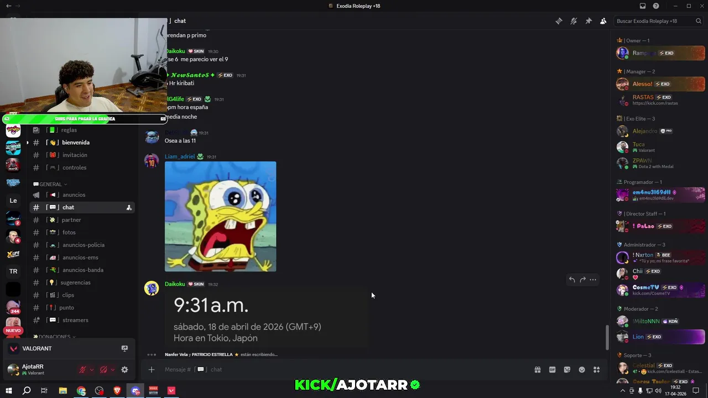Open user settings gear
Screen dimensions: 708x398
[x=124, y=370]
